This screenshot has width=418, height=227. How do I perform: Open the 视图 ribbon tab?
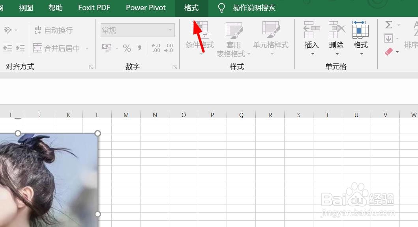(x=26, y=8)
